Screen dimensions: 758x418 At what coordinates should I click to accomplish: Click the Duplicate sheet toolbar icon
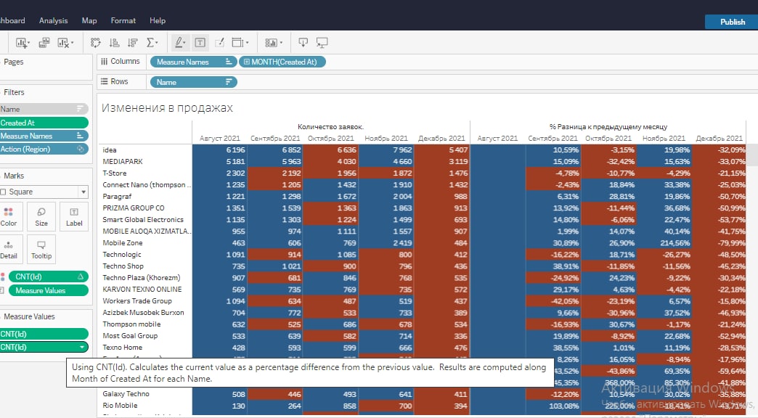pos(44,43)
